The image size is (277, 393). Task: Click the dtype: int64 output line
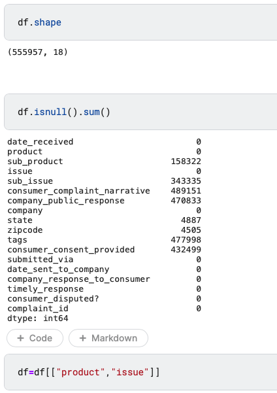38,318
